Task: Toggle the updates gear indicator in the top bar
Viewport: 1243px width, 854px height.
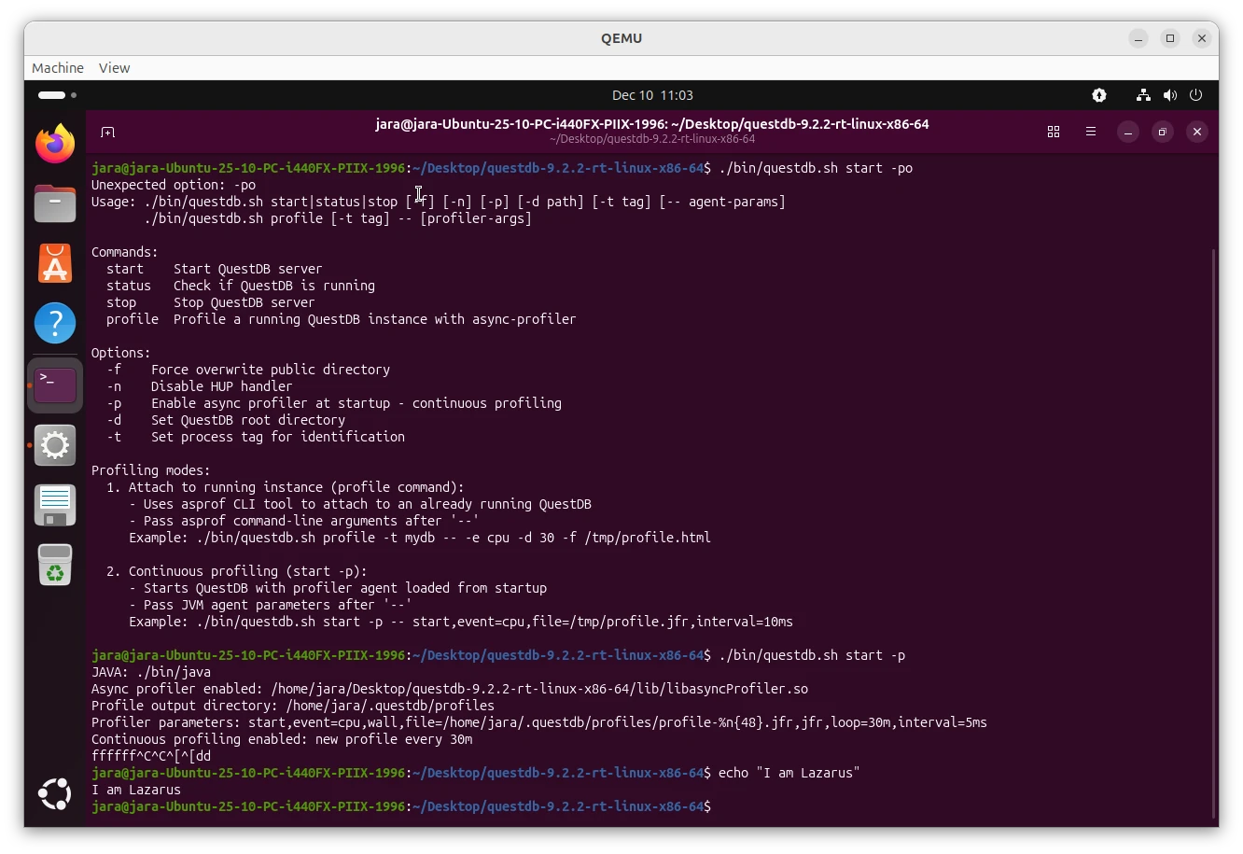Action: click(x=1098, y=95)
